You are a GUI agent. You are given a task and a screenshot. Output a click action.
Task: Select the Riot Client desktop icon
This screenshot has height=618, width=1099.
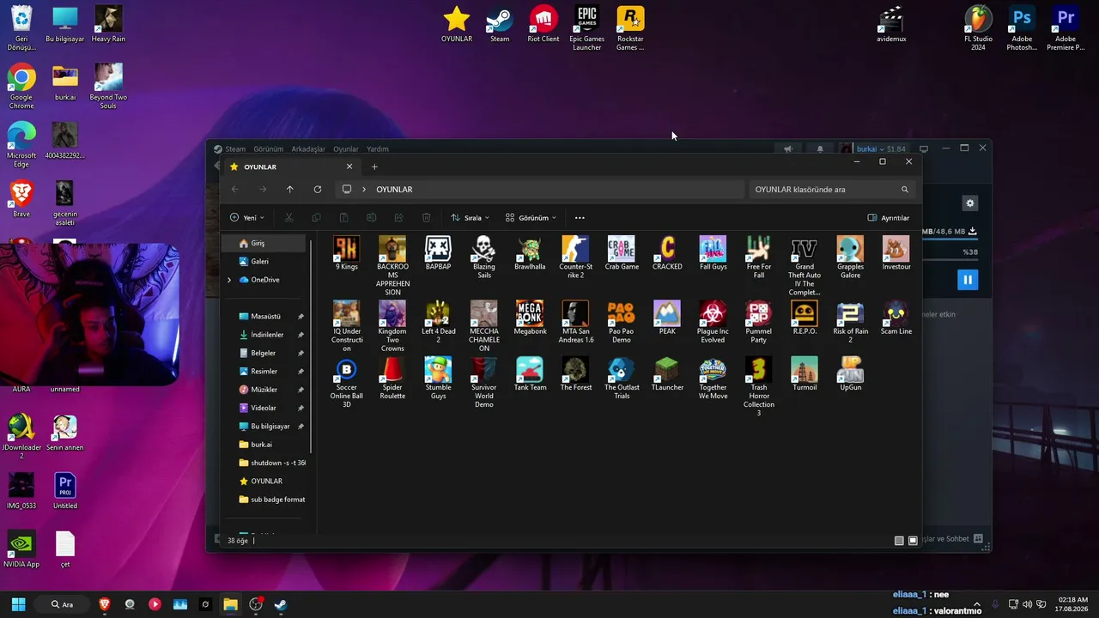tap(543, 24)
